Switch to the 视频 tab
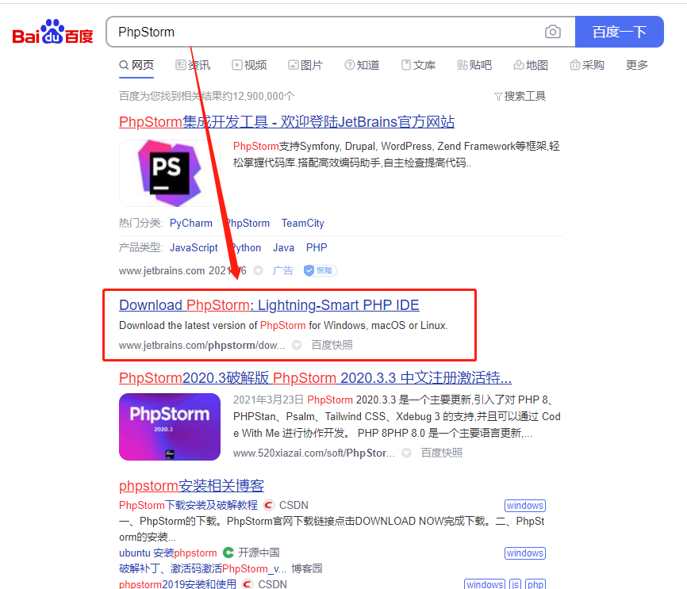This screenshot has height=589, width=687. click(x=249, y=65)
